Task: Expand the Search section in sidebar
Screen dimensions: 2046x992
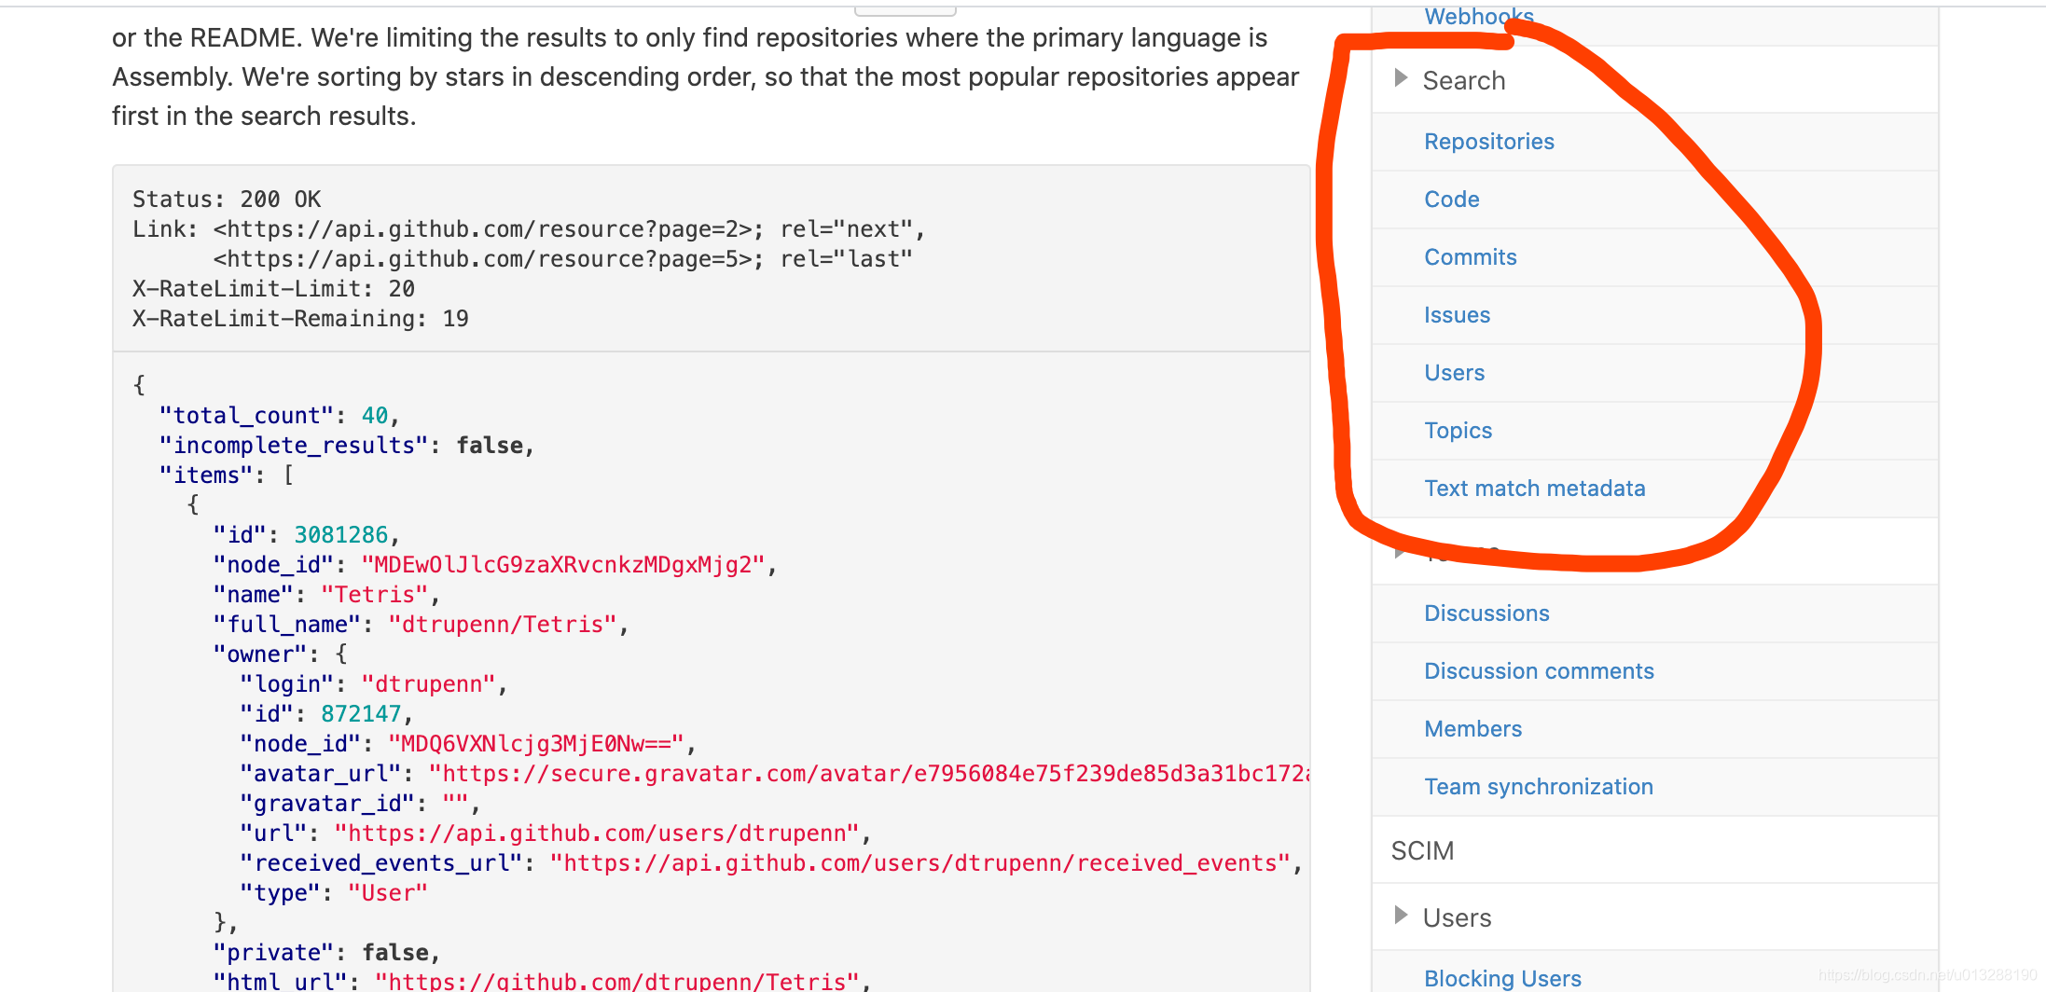Action: coord(1464,80)
